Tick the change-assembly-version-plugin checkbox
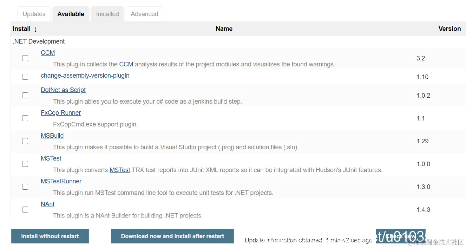Image resolution: width=466 pixels, height=248 pixels. [25, 77]
